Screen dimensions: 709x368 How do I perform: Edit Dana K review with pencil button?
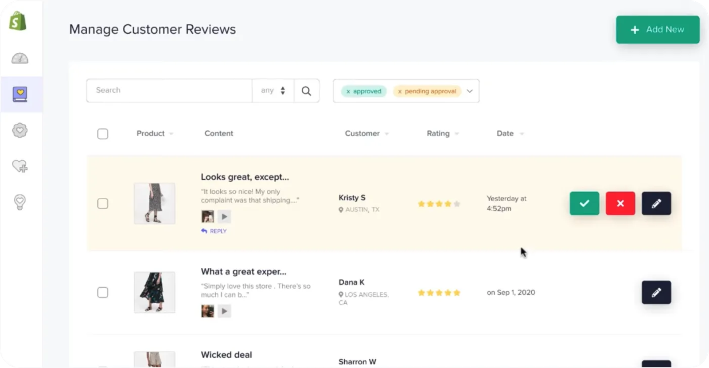click(x=656, y=292)
